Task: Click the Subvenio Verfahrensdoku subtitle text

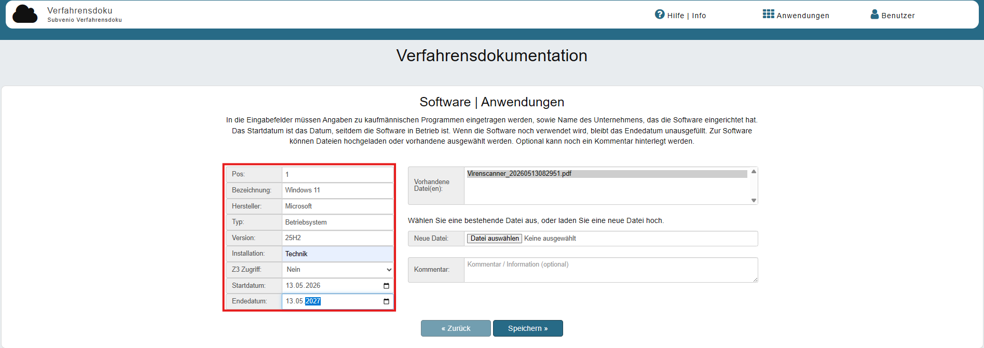Action: [85, 20]
